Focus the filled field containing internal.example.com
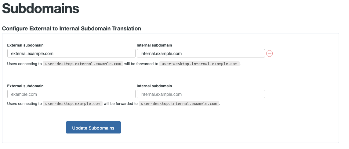349x149 pixels. pos(201,54)
